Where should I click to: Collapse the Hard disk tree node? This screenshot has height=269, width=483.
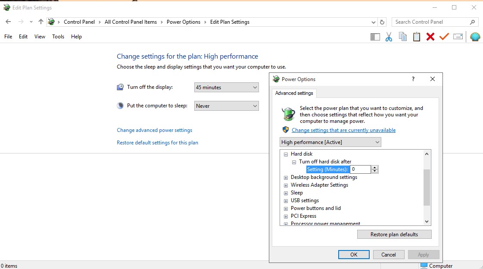pos(286,154)
